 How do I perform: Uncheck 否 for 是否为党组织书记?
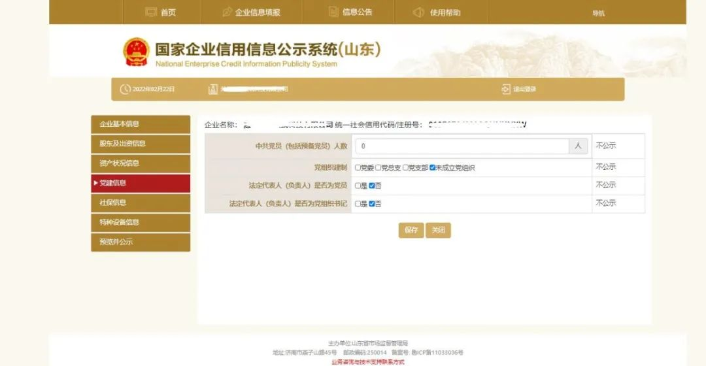[372, 204]
